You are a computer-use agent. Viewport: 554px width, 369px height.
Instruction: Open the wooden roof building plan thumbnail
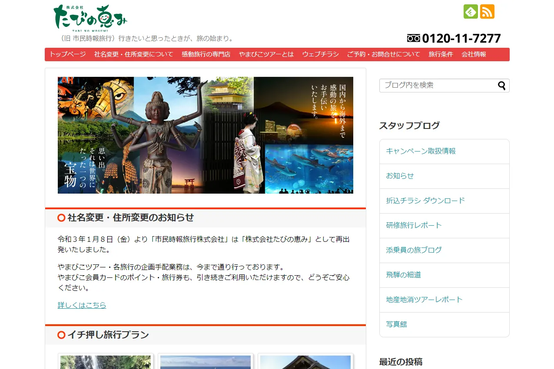(305, 362)
